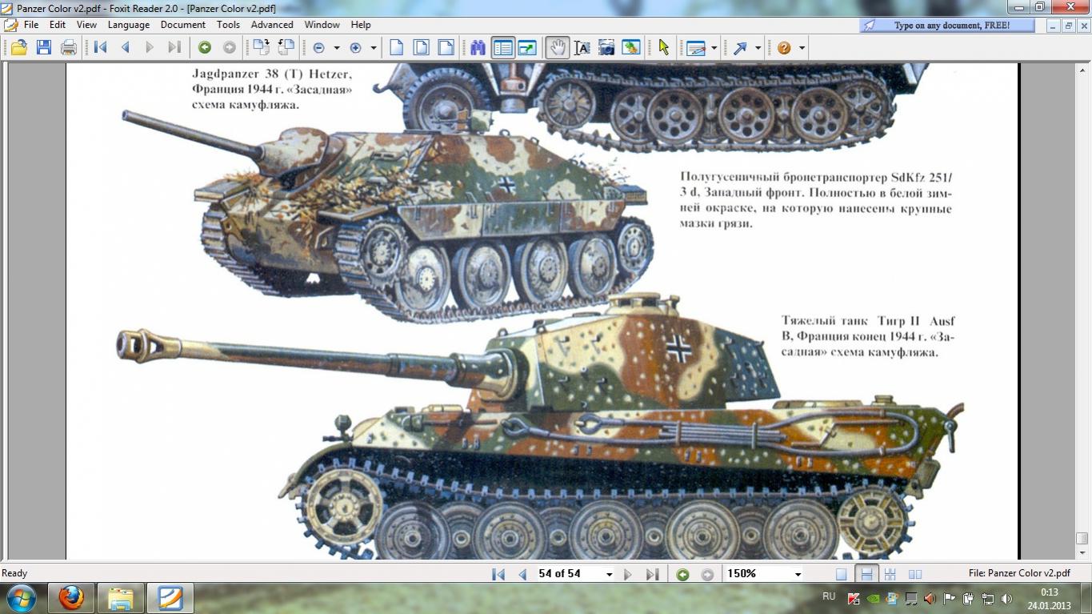The image size is (1092, 614).
Task: Expand help button dropdown arrow
Action: (802, 48)
